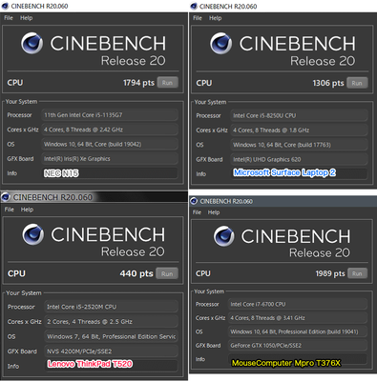This screenshot has height=381, width=377.
Task: Click GFX Board value GeForce GTX 1050/PCIe/SSE2
Action: coord(298,346)
